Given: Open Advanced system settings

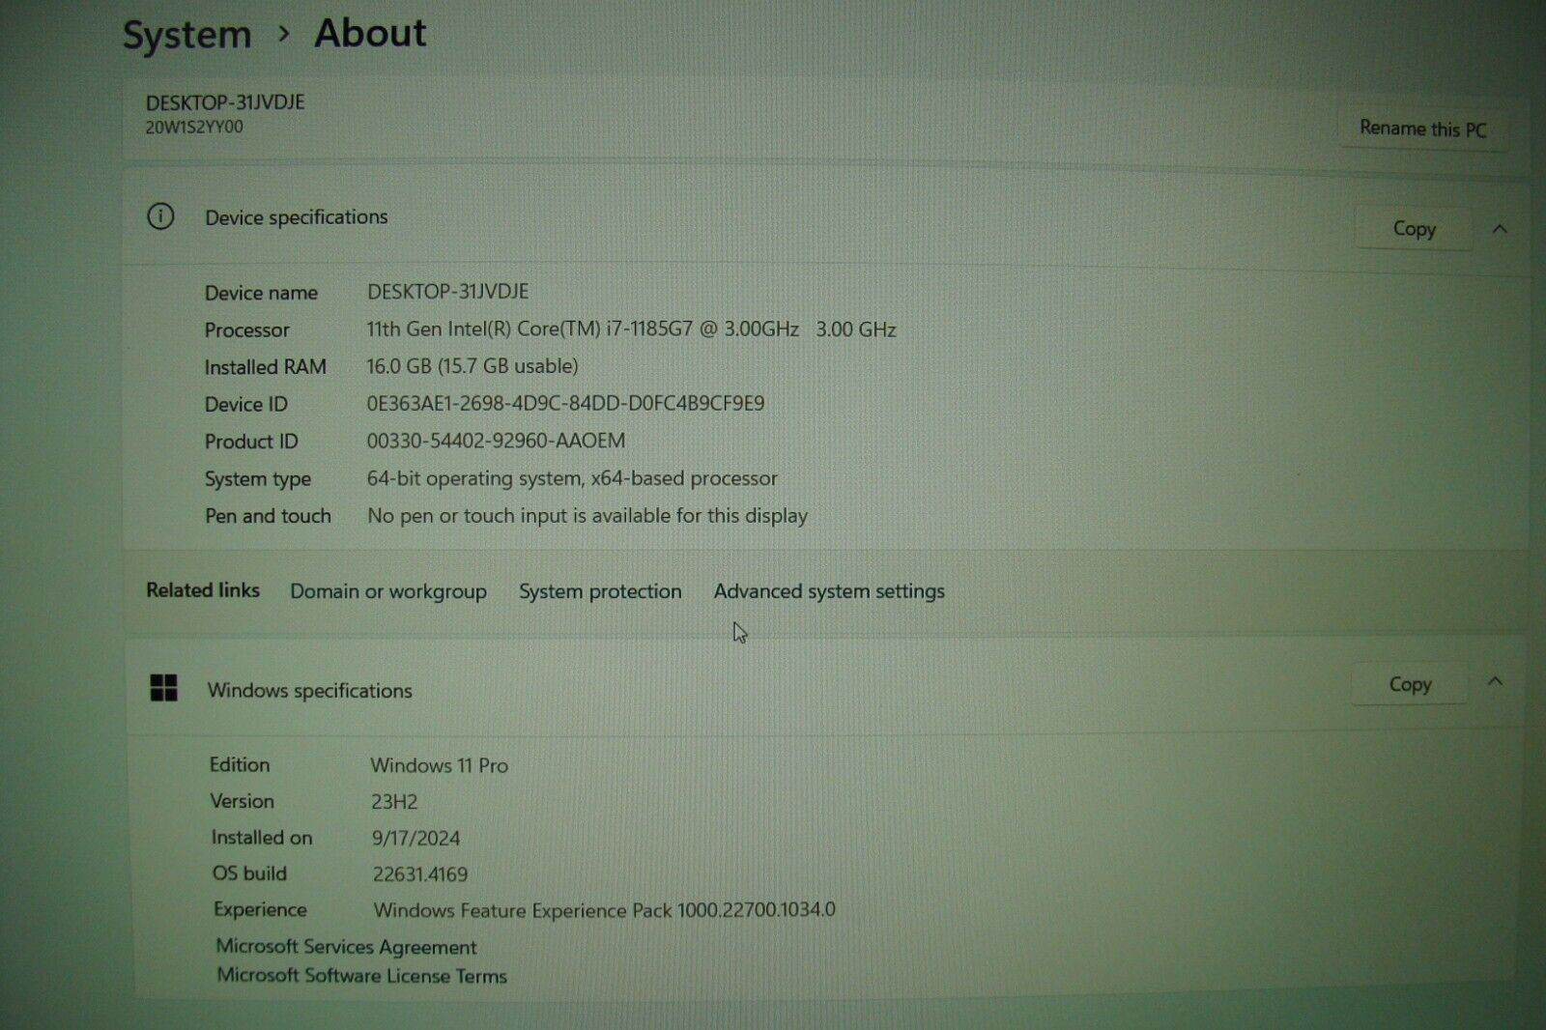Looking at the screenshot, I should point(829,591).
